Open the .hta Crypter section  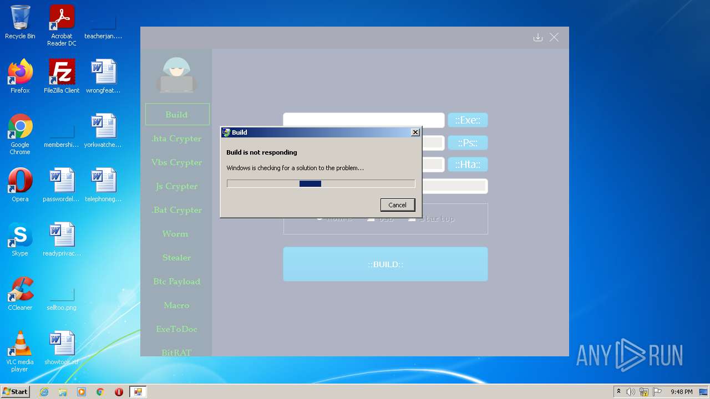[177, 139]
